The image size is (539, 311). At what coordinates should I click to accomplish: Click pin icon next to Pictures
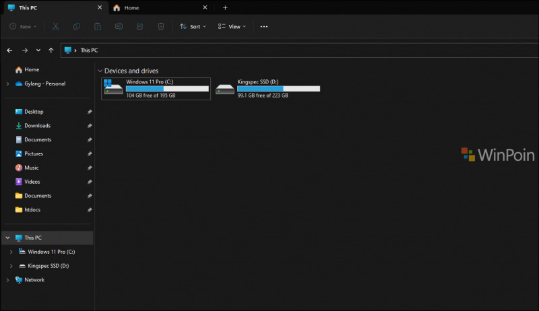point(90,153)
